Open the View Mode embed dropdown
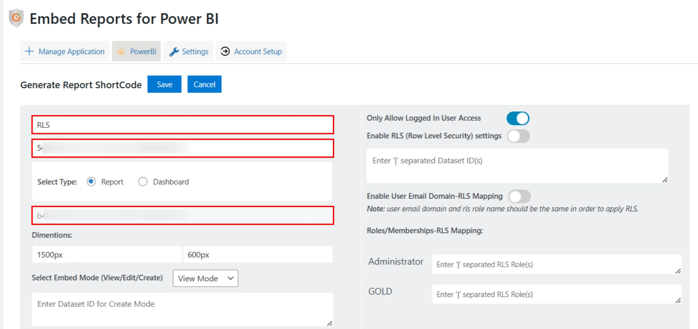The image size is (698, 329). (205, 278)
